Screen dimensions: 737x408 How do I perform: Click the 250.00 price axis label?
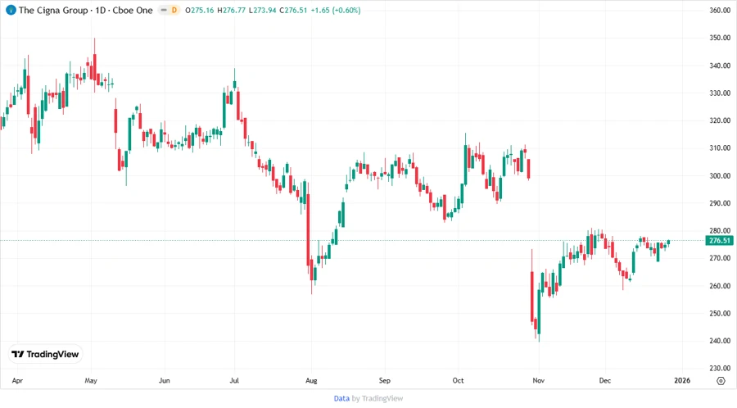pyautogui.click(x=720, y=313)
